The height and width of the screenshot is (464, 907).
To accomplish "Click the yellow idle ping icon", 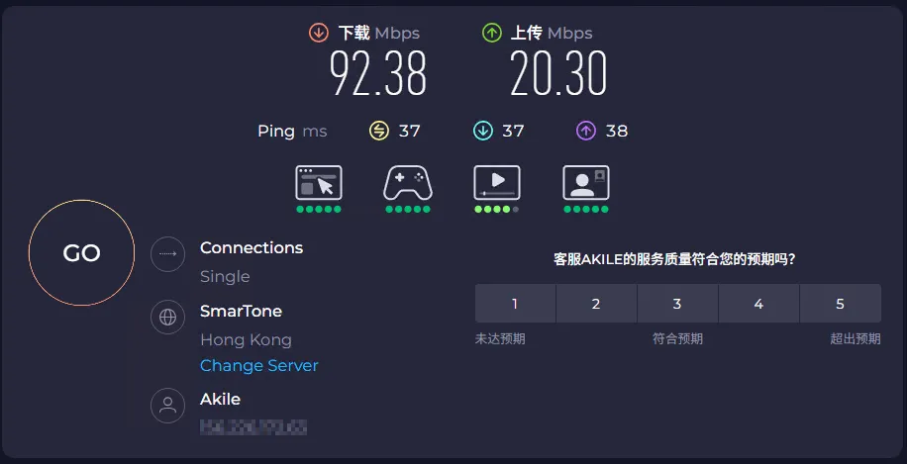I will tap(379, 131).
